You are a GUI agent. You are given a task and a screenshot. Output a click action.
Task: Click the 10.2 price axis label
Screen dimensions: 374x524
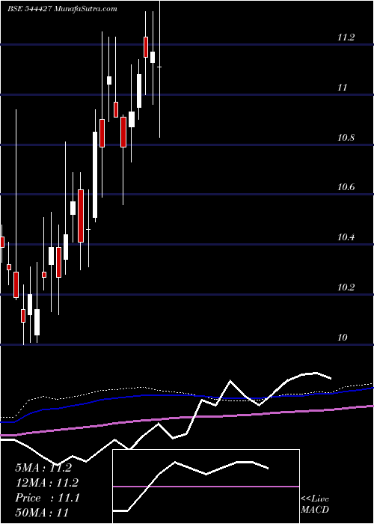(x=346, y=287)
